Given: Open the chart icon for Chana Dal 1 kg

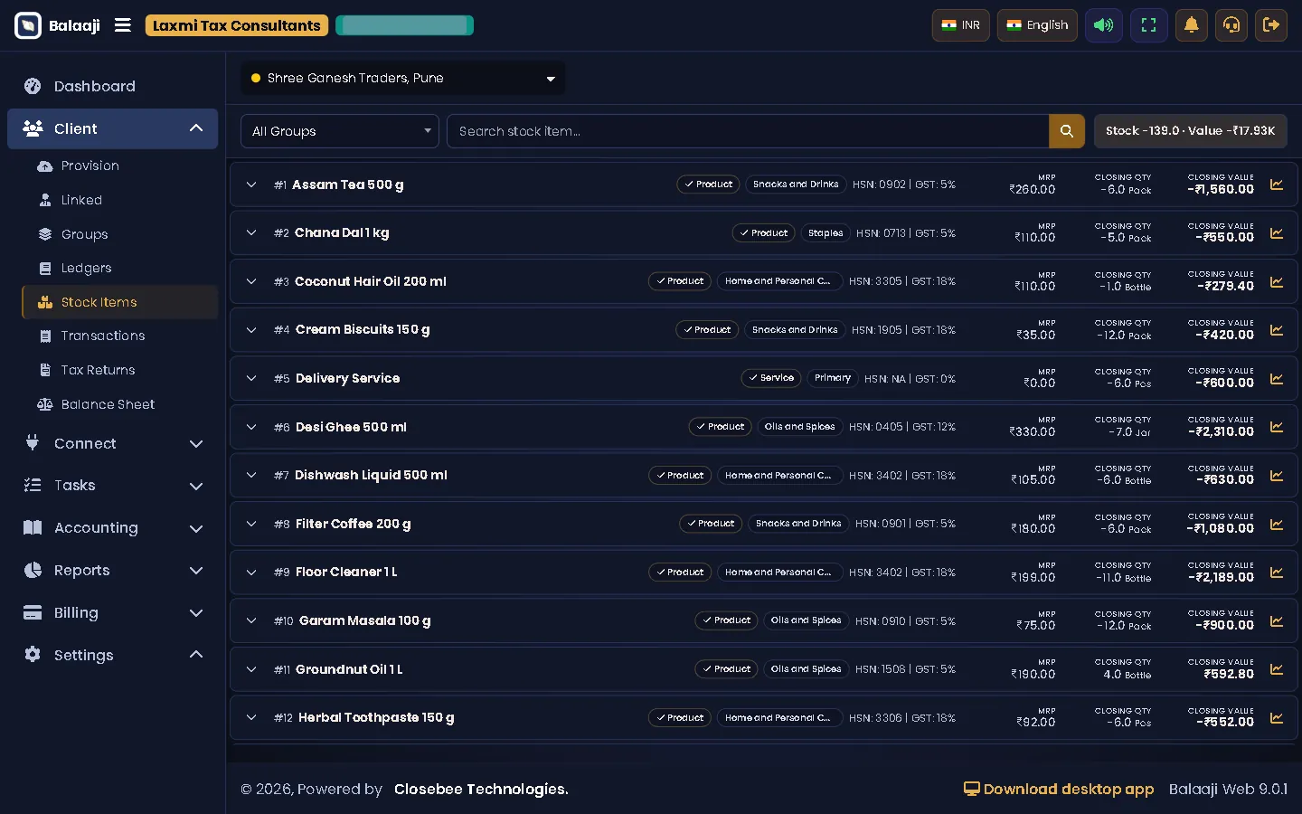Looking at the screenshot, I should [x=1277, y=233].
